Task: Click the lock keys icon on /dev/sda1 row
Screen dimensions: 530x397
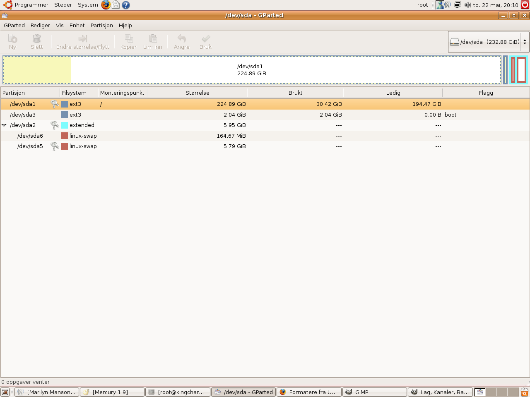Action: point(55,104)
